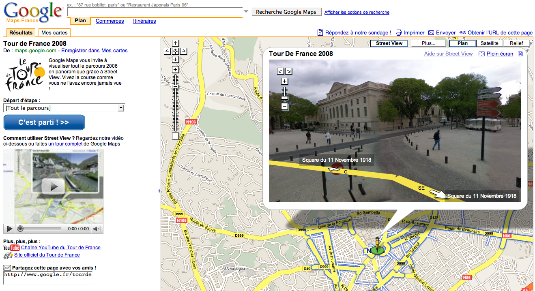Switch map to Relief view
The height and width of the screenshot is (291, 535).
point(516,43)
